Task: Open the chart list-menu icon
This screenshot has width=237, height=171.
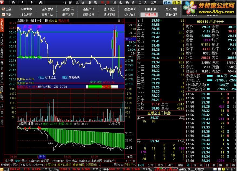Action: pyautogui.click(x=119, y=21)
